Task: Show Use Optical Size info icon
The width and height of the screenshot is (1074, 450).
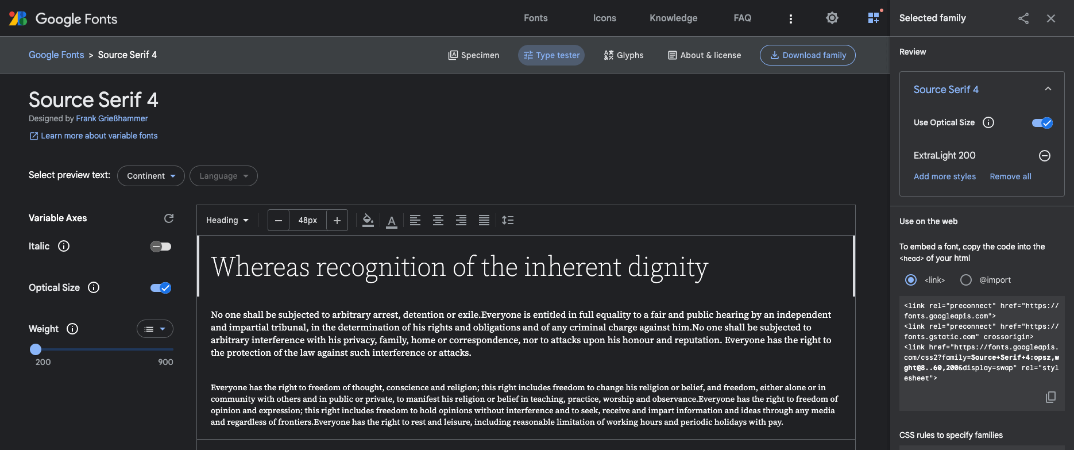Action: click(x=988, y=122)
